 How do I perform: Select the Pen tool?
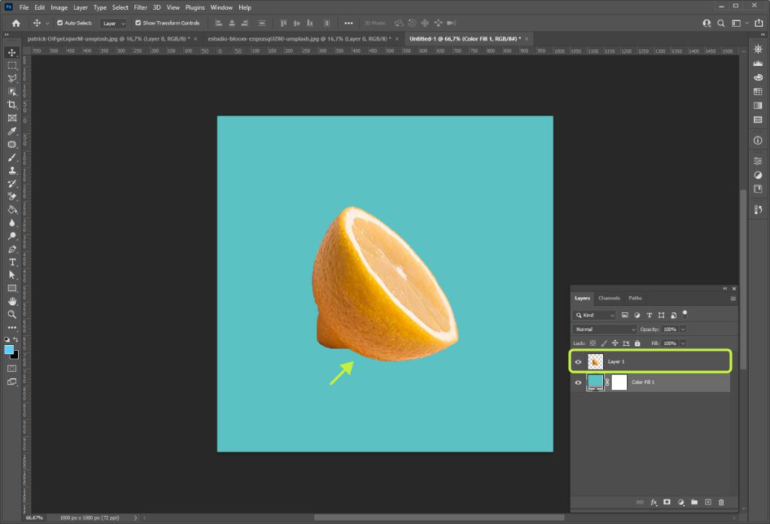[12, 249]
